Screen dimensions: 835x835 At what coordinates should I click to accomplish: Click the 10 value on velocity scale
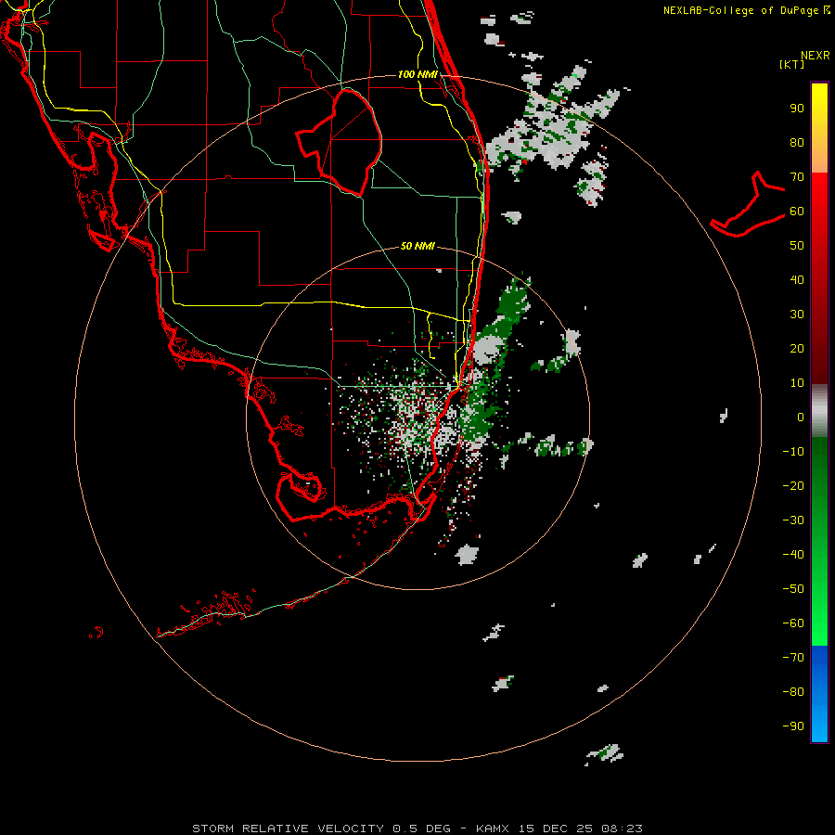(797, 383)
